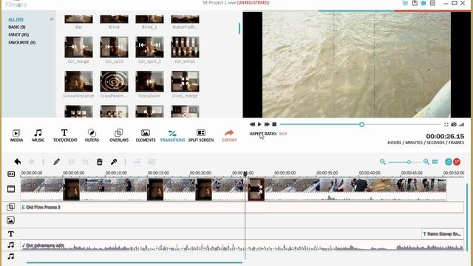Open the FAVOURITE (0) category
The width and height of the screenshot is (473, 266).
tap(22, 43)
